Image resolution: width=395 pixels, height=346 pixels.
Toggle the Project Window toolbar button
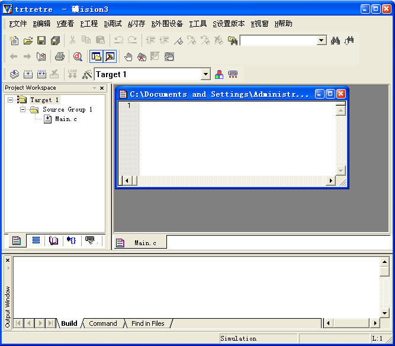[x=97, y=56]
